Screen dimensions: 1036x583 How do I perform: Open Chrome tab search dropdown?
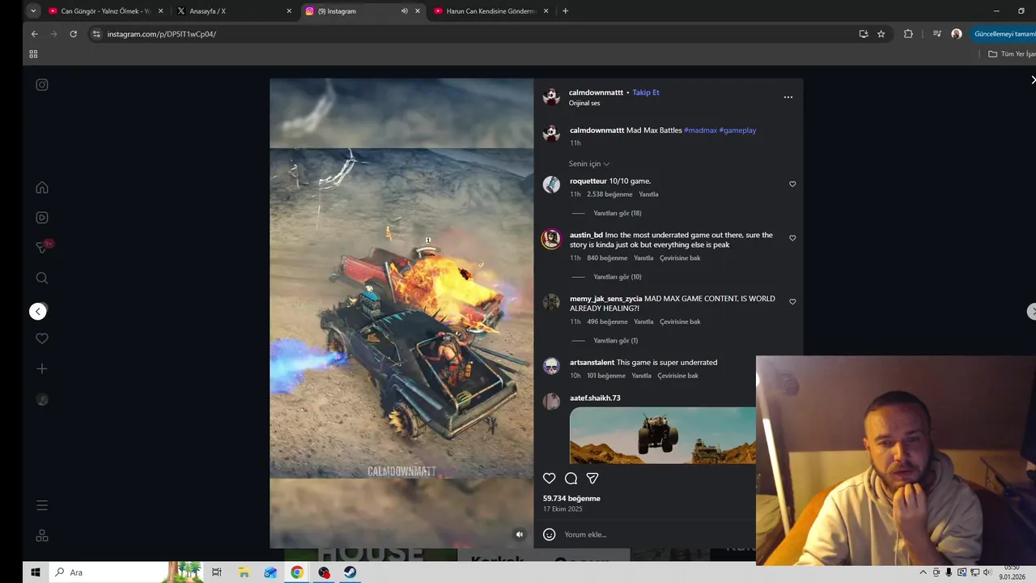[33, 11]
